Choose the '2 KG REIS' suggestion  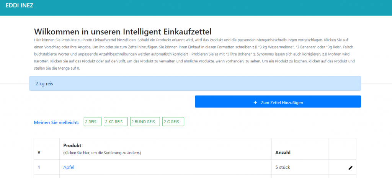click(x=116, y=121)
